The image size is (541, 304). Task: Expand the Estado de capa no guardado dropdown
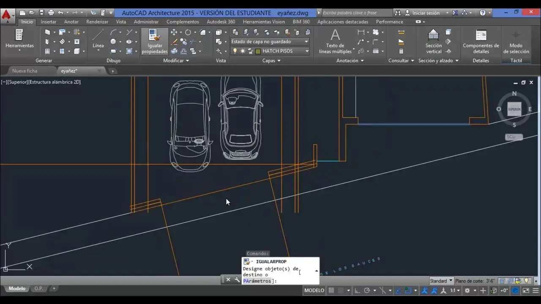pos(306,41)
